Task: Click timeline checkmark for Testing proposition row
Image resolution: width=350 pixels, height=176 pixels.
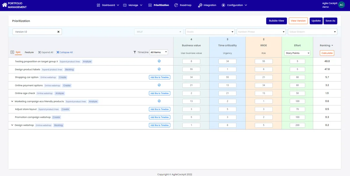Action: [x=159, y=61]
